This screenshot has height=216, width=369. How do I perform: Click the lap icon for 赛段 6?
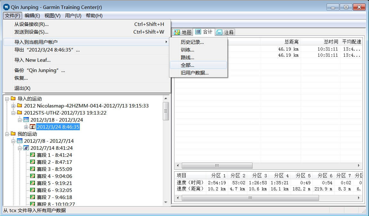32,190
